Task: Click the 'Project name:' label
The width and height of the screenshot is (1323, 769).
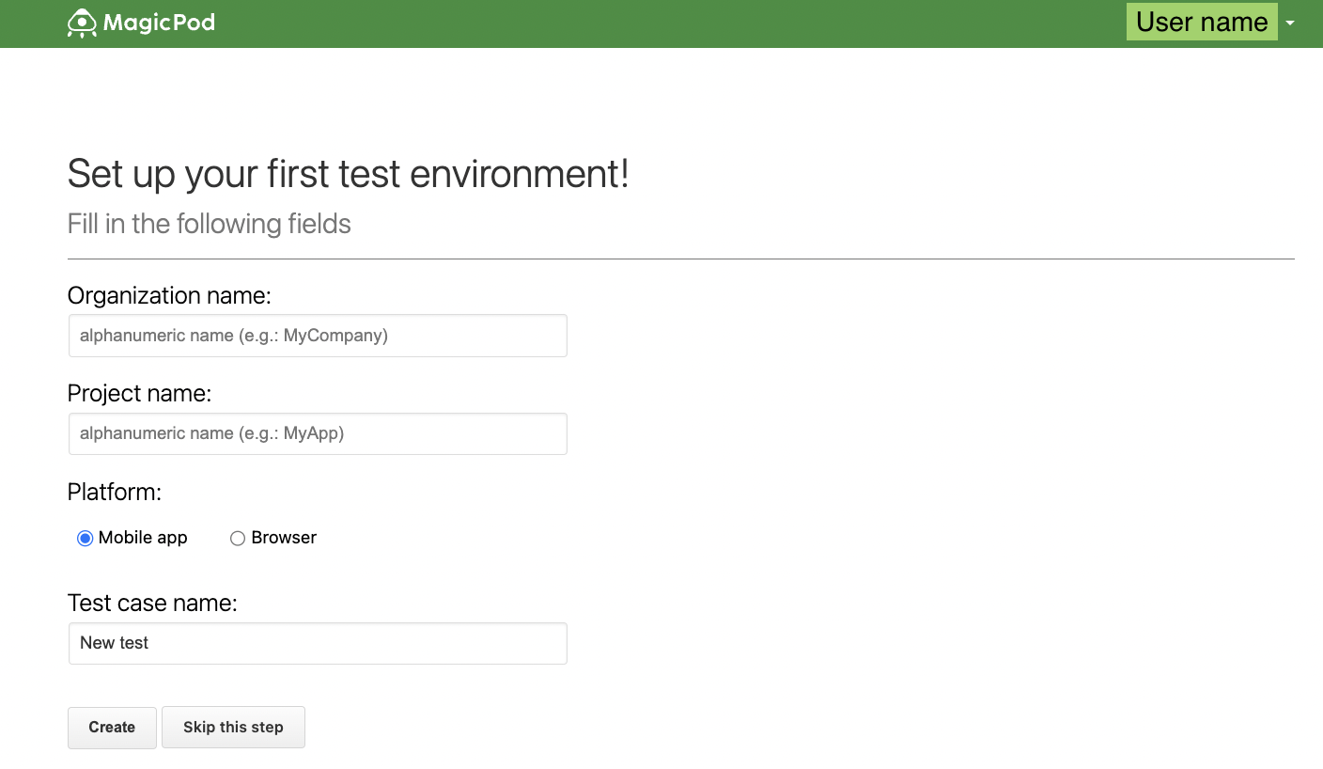Action: 139,393
